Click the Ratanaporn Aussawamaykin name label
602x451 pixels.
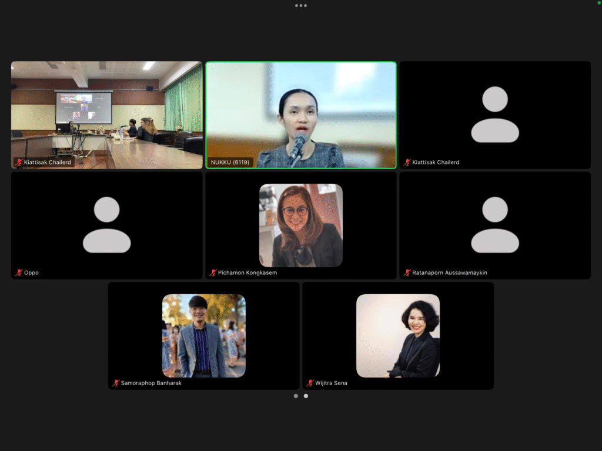(450, 272)
